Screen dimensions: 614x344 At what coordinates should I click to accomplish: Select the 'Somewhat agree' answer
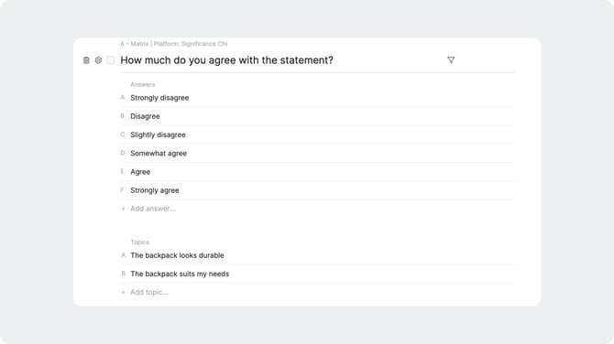coord(159,153)
